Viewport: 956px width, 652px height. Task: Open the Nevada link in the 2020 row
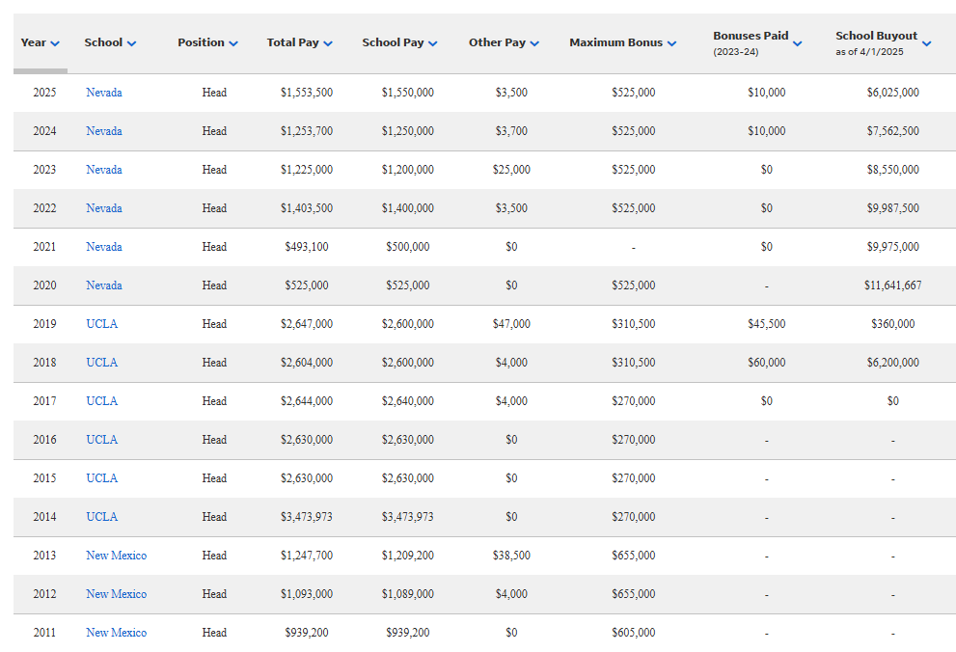[103, 285]
